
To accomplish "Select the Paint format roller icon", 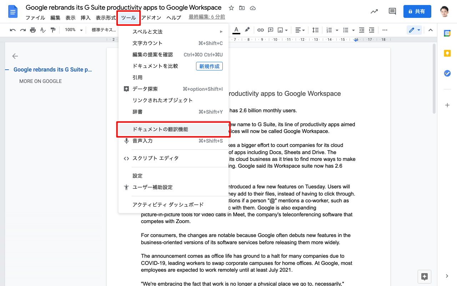I will point(53,30).
